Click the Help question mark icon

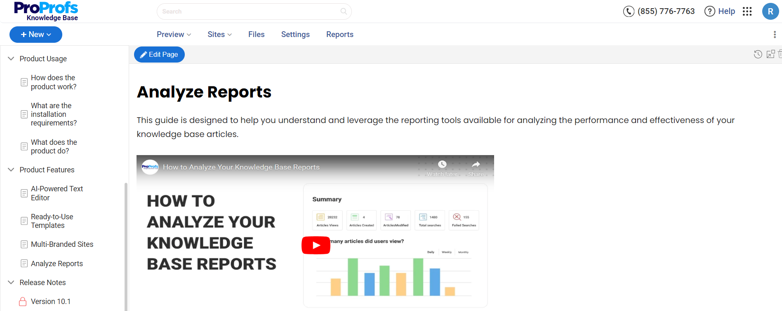click(709, 12)
